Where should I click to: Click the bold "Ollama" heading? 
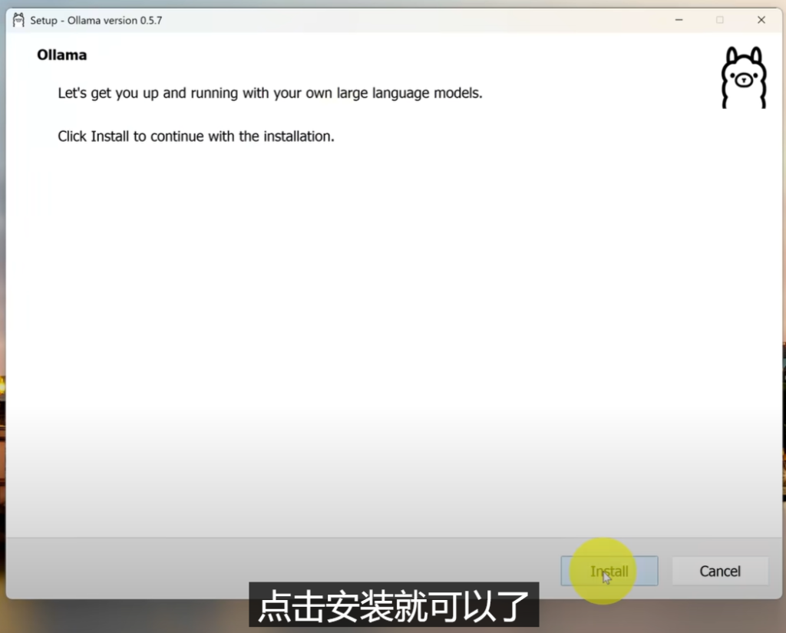61,54
